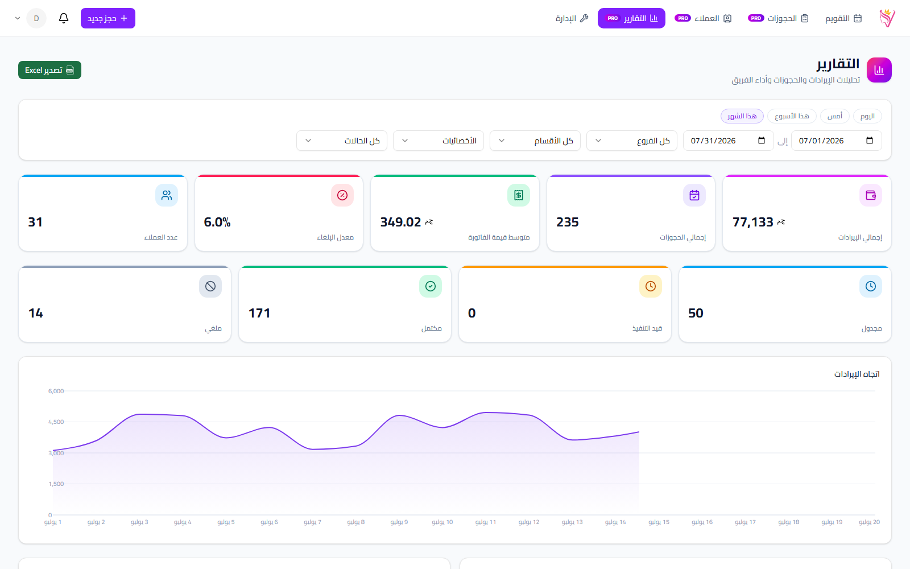Screen dimensions: 910x569
Task: Click the reports chart icon beside page title
Action: click(x=879, y=70)
